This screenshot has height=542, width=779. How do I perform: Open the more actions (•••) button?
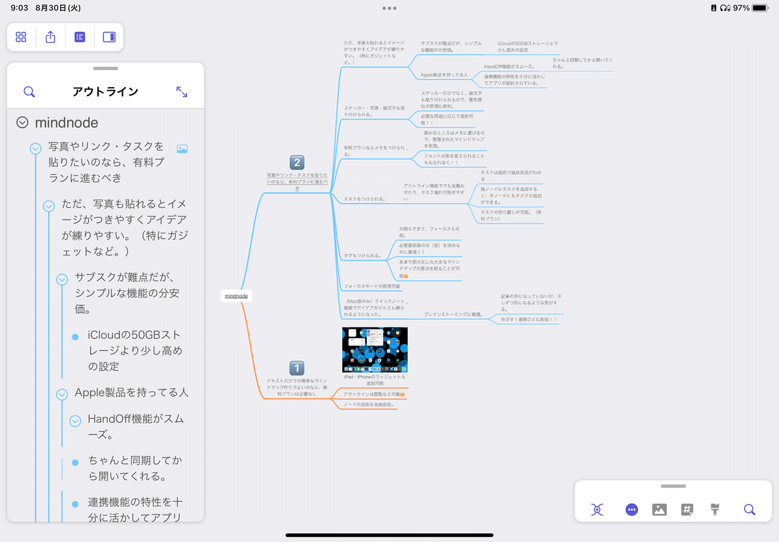(631, 510)
